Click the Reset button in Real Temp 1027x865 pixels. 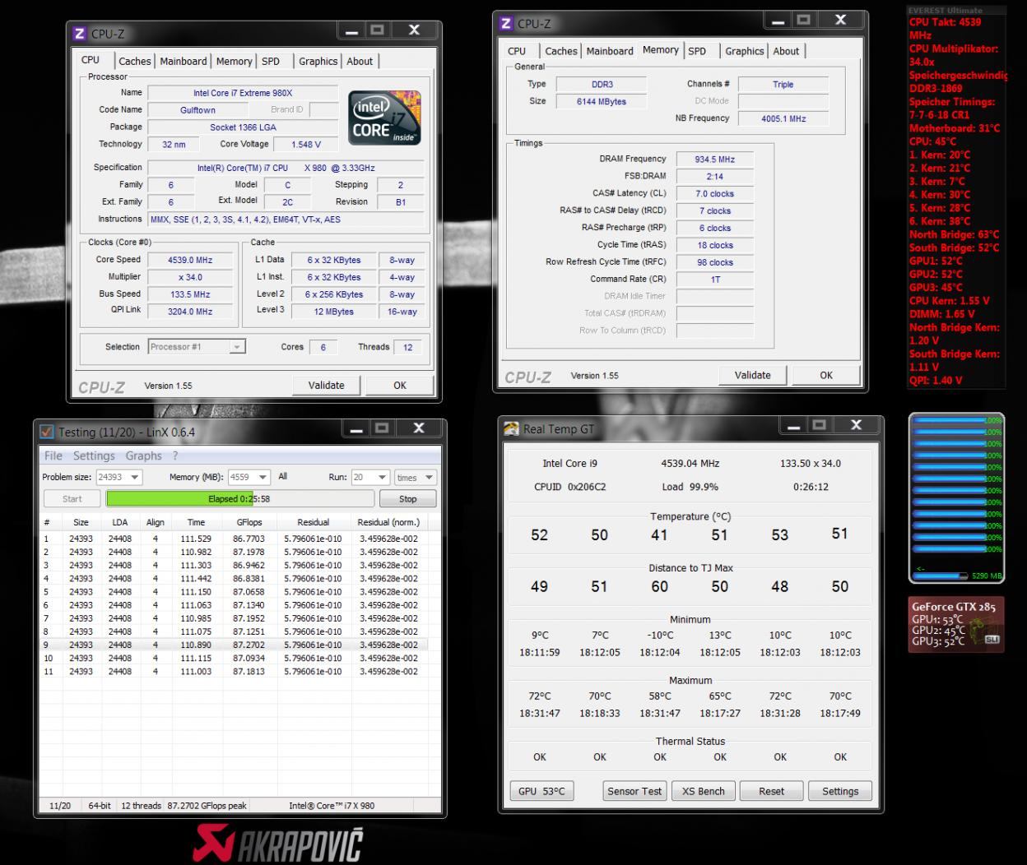[771, 791]
